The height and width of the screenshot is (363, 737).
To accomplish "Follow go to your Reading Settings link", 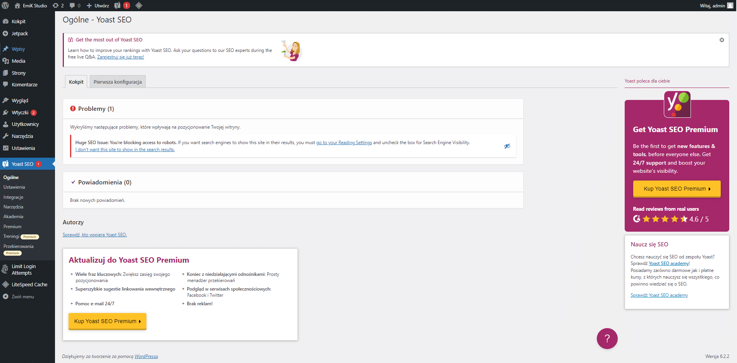I will [x=344, y=143].
